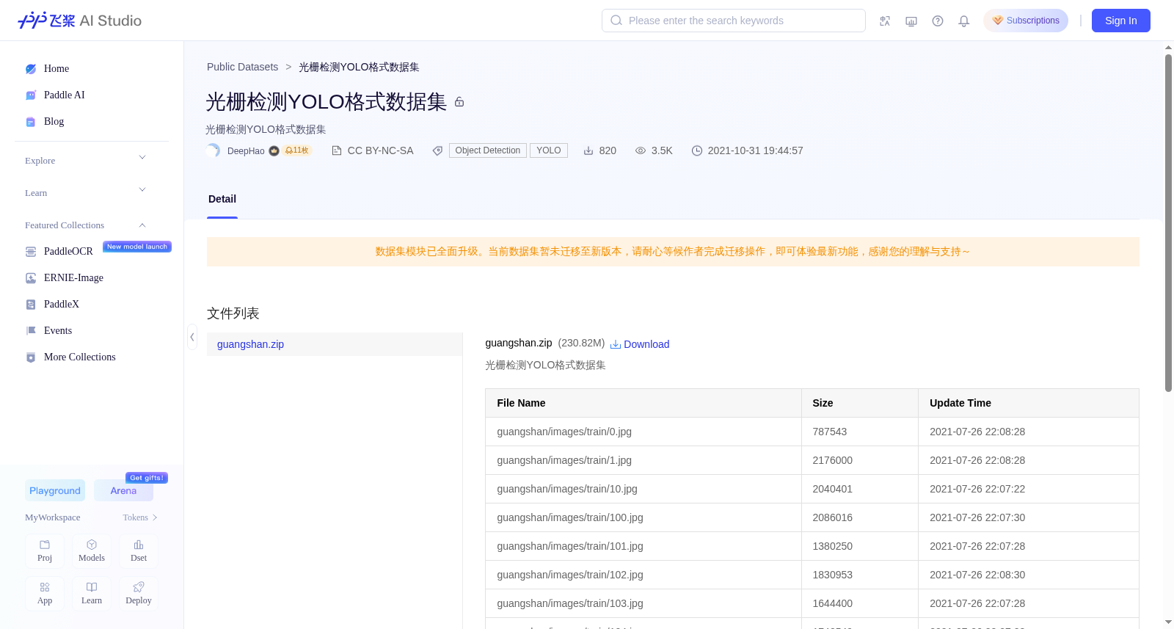Open the help question mark icon
The width and height of the screenshot is (1174, 629).
[938, 21]
